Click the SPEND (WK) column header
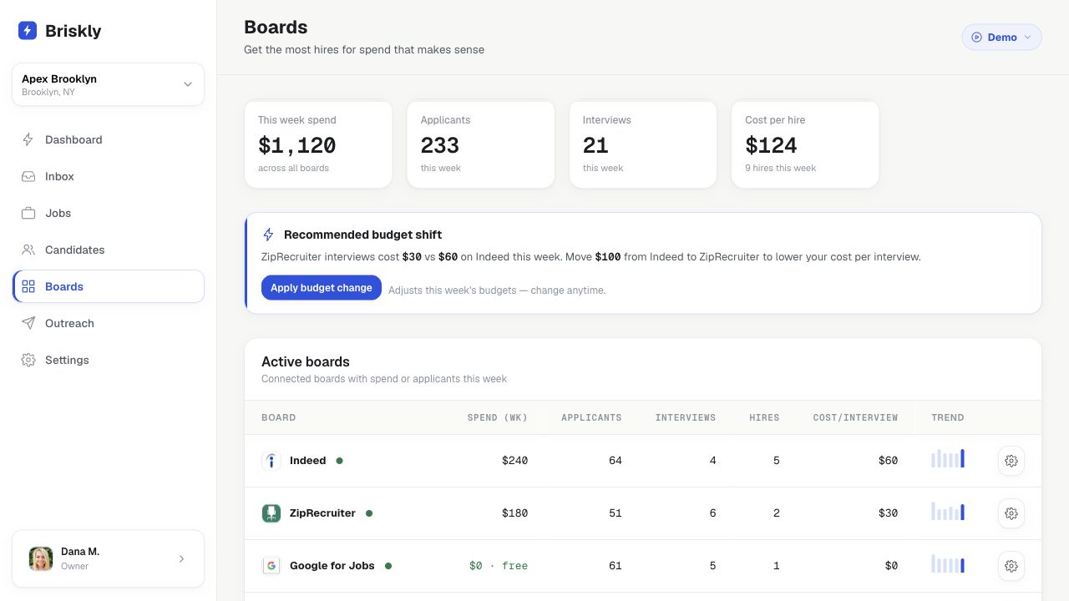Viewport: 1069px width, 601px height. point(497,417)
